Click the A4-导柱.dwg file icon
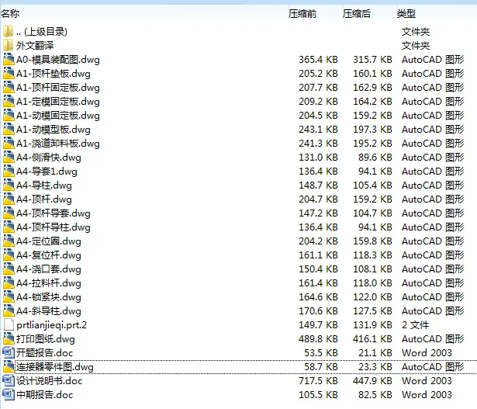The width and height of the screenshot is (477, 409). tap(9, 185)
